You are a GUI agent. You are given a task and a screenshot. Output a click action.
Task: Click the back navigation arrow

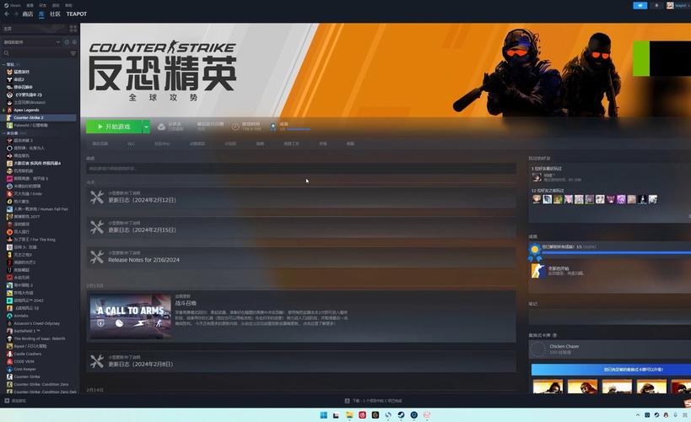(x=6, y=14)
